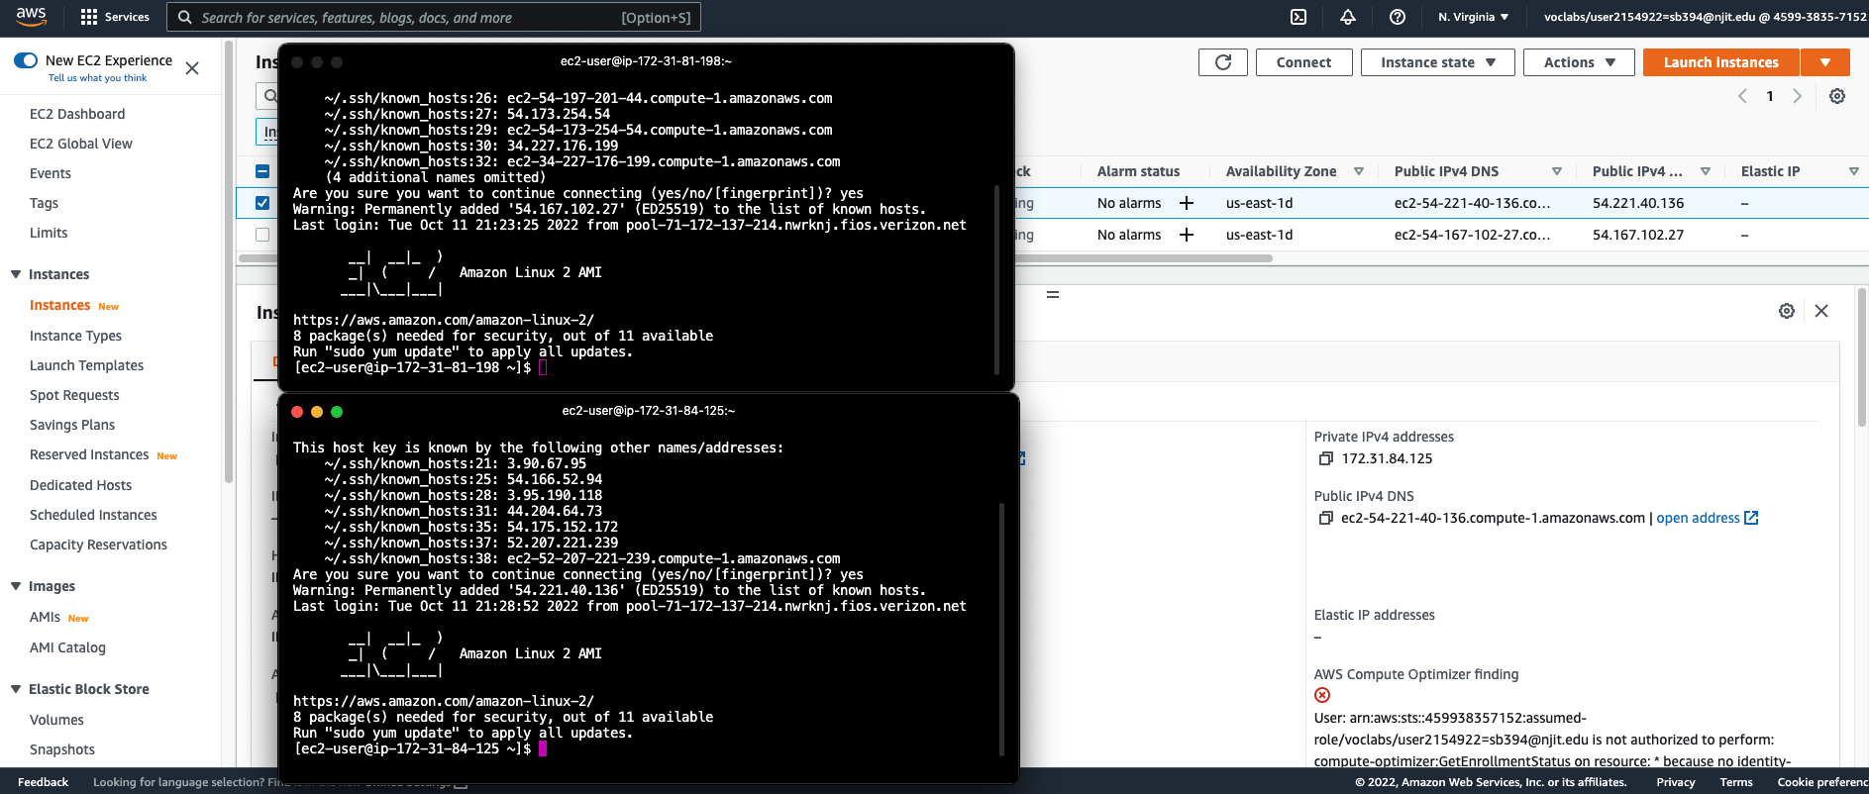Copy the Public IPv4 DNS value
This screenshot has height=794, width=1869.
click(1326, 518)
